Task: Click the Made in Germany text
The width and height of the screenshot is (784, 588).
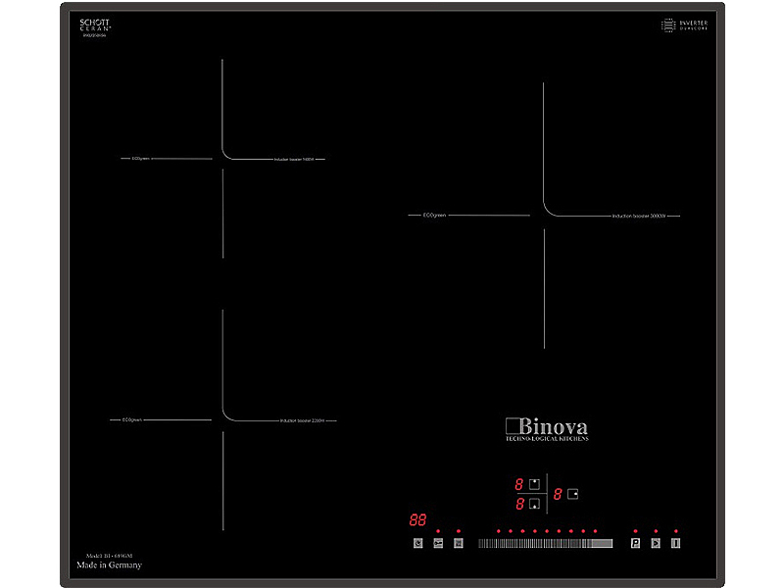Action: [109, 565]
